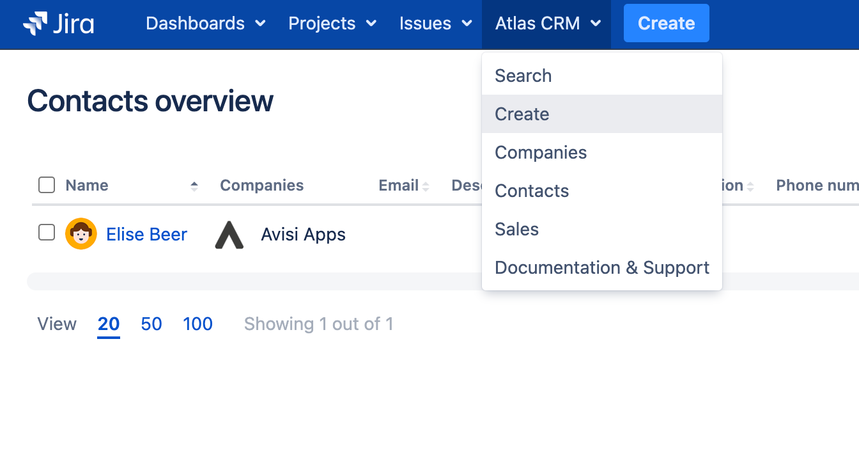Open Documentation & Support menu entry
Image resolution: width=859 pixels, height=449 pixels.
602,267
